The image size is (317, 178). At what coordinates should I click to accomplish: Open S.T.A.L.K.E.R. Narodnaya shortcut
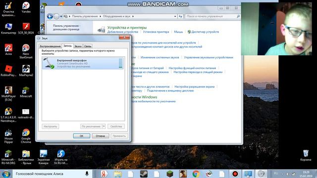pos(8,115)
